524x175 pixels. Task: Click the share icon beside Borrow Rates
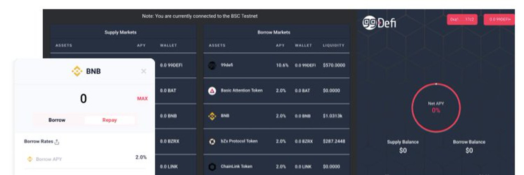[57, 142]
